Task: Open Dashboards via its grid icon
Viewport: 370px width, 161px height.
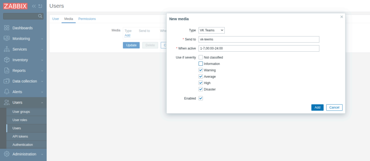Action: pyautogui.click(x=7, y=28)
